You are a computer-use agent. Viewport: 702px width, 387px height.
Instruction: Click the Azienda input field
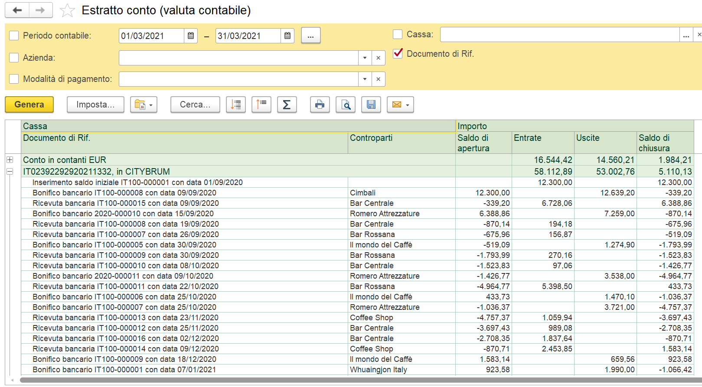(238, 58)
